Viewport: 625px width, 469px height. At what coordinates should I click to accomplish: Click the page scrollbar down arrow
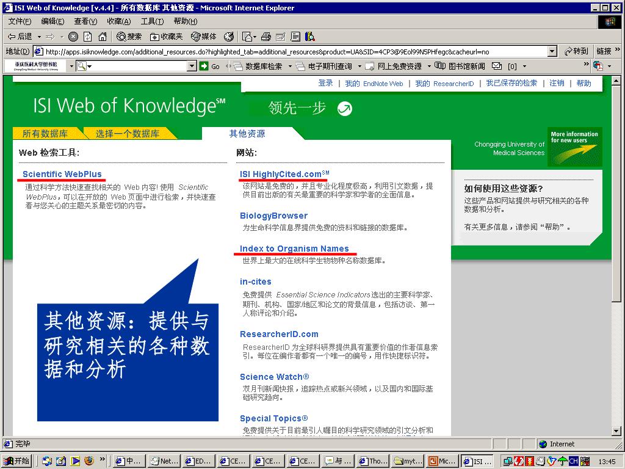point(616,431)
